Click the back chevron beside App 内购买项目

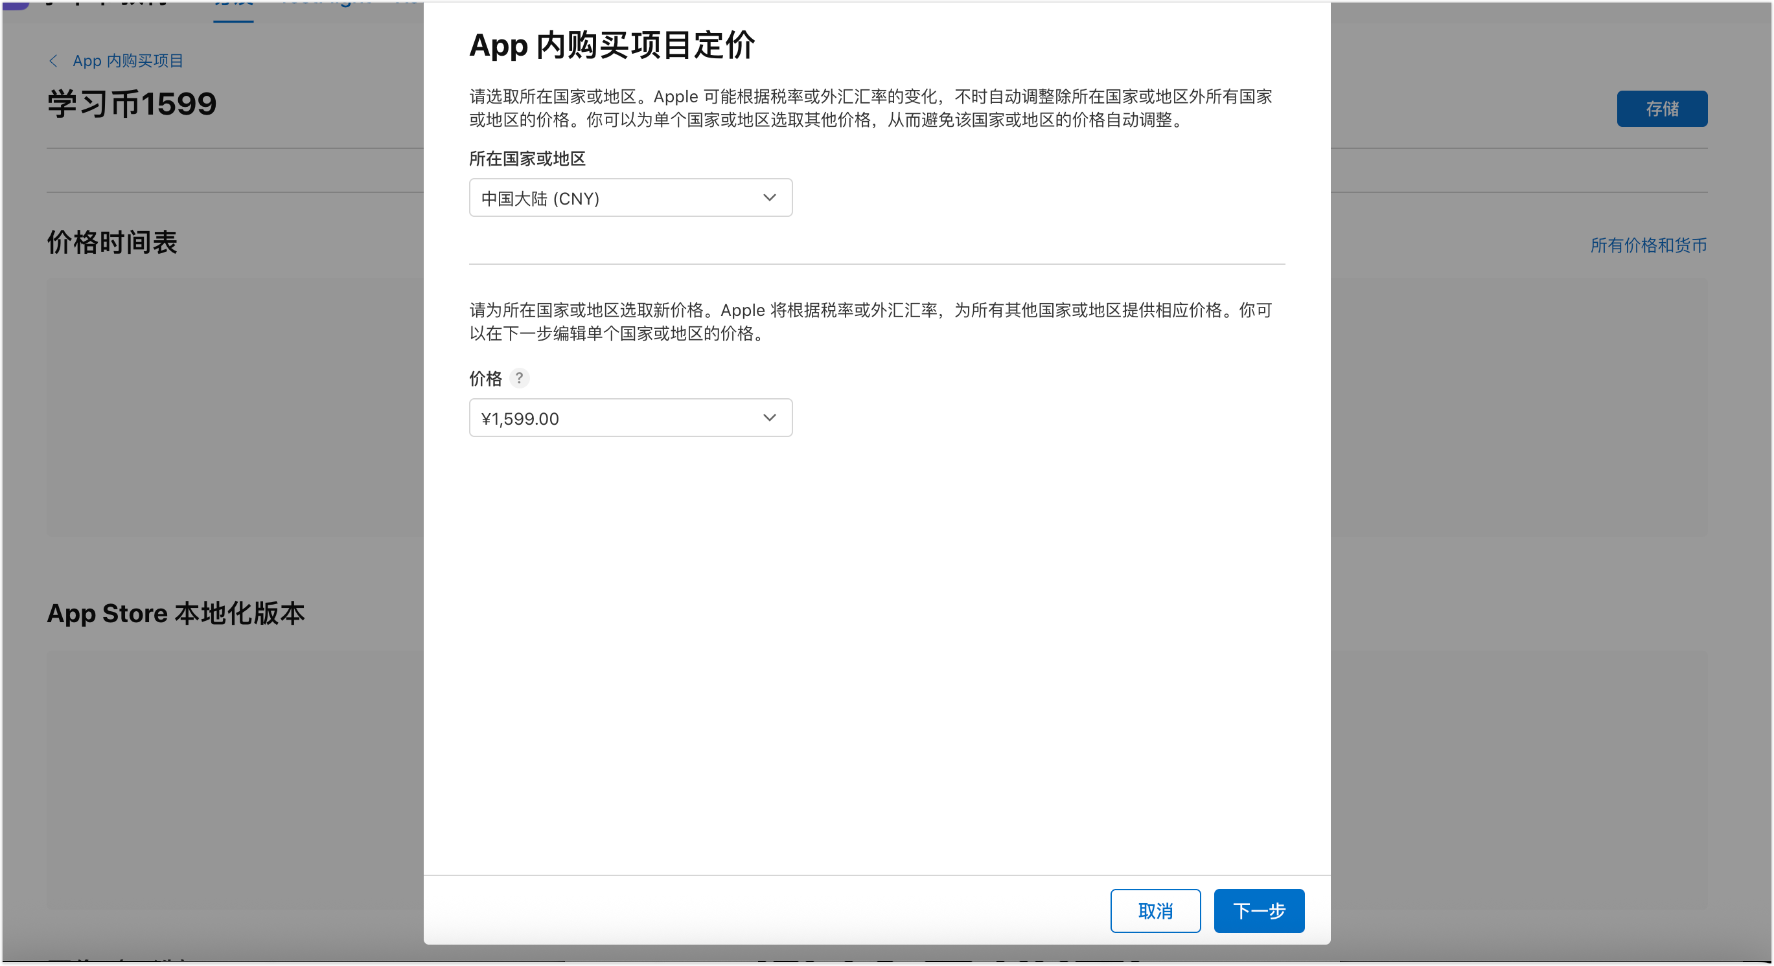(54, 62)
